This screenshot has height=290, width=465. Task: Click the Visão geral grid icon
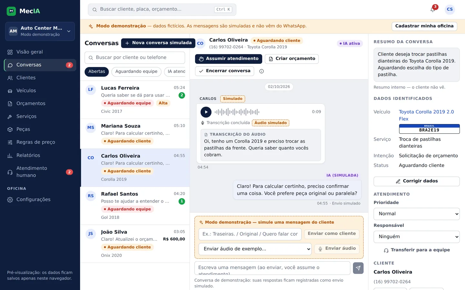(x=10, y=52)
